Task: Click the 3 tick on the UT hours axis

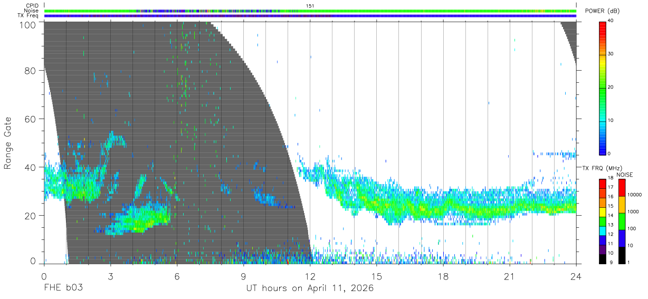Action: point(111,276)
